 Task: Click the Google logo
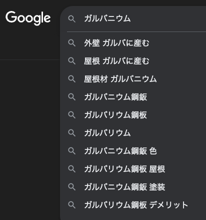coord(28,18)
